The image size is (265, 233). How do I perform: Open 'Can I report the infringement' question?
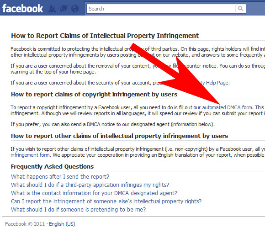tap(106, 201)
